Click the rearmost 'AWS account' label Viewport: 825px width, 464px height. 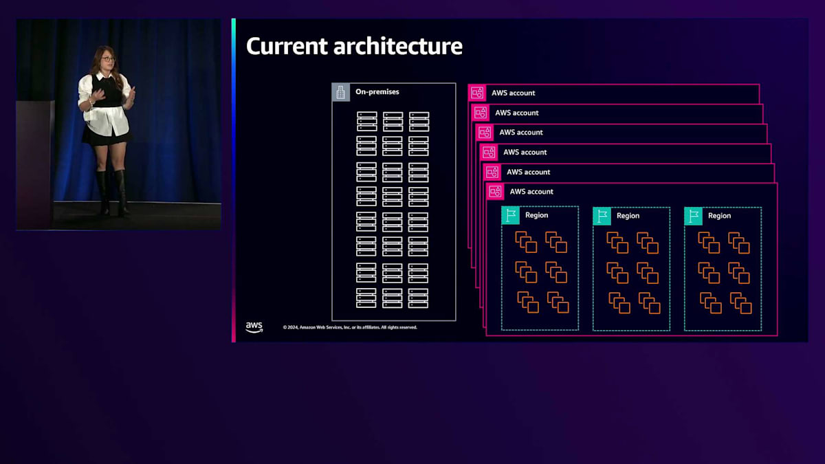[513, 93]
